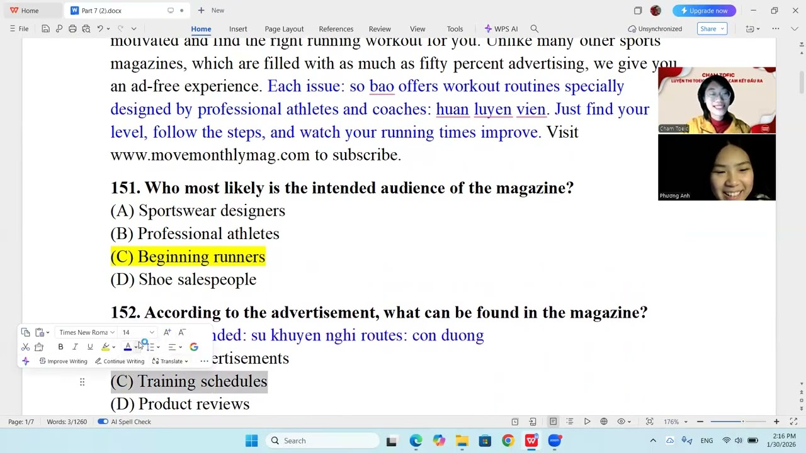Screen dimensions: 806x453
Task: Open the search magnifier in the ribbon bar
Action: click(535, 29)
